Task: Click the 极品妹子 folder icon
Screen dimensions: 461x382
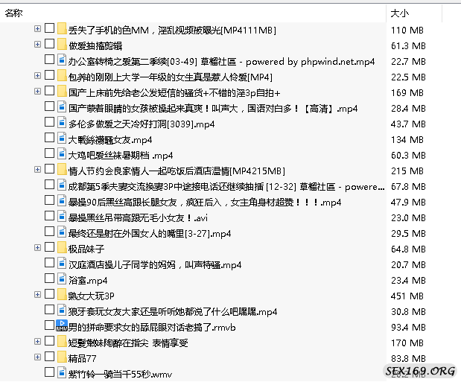Action: click(x=62, y=247)
